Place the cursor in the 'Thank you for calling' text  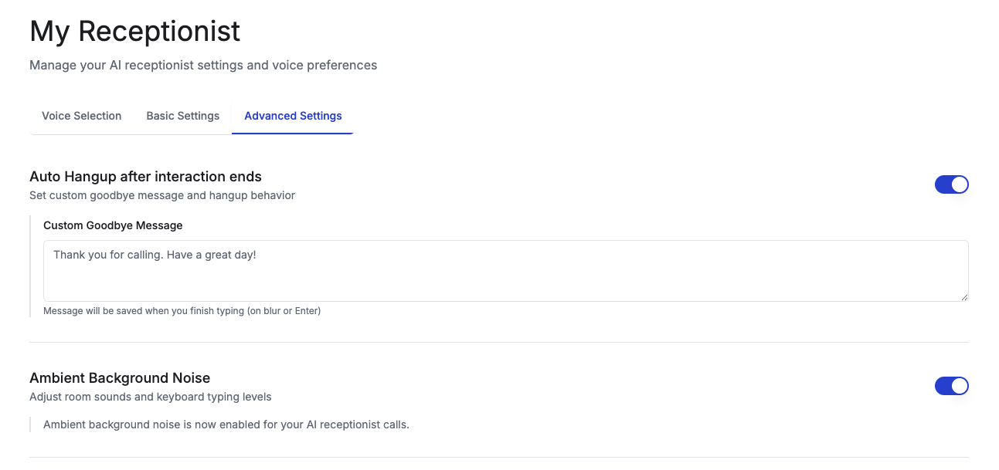(x=107, y=254)
